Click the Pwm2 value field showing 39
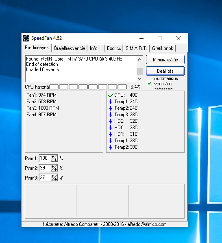 click(45, 168)
